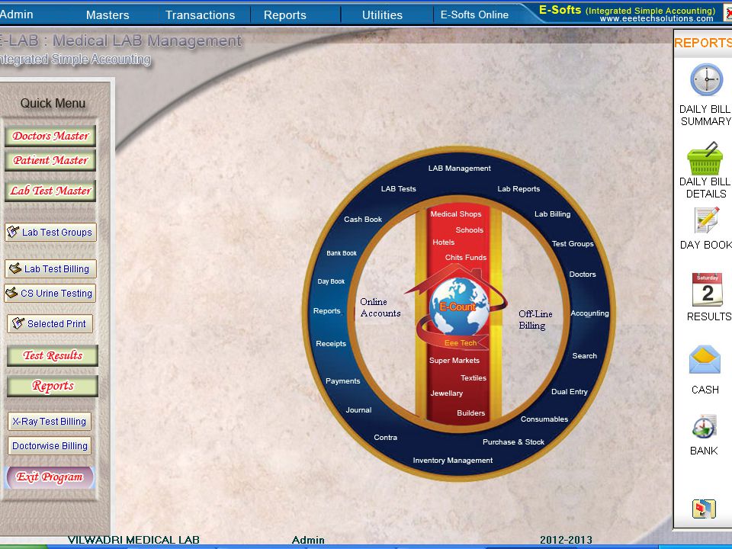
Task: Select LAB Tests on the wheel
Action: click(398, 188)
